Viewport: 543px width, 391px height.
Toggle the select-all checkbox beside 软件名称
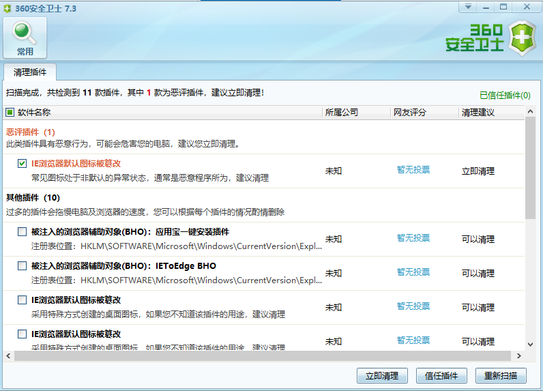(10, 113)
